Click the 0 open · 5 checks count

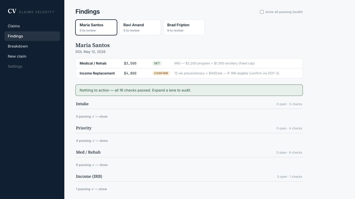289,104
